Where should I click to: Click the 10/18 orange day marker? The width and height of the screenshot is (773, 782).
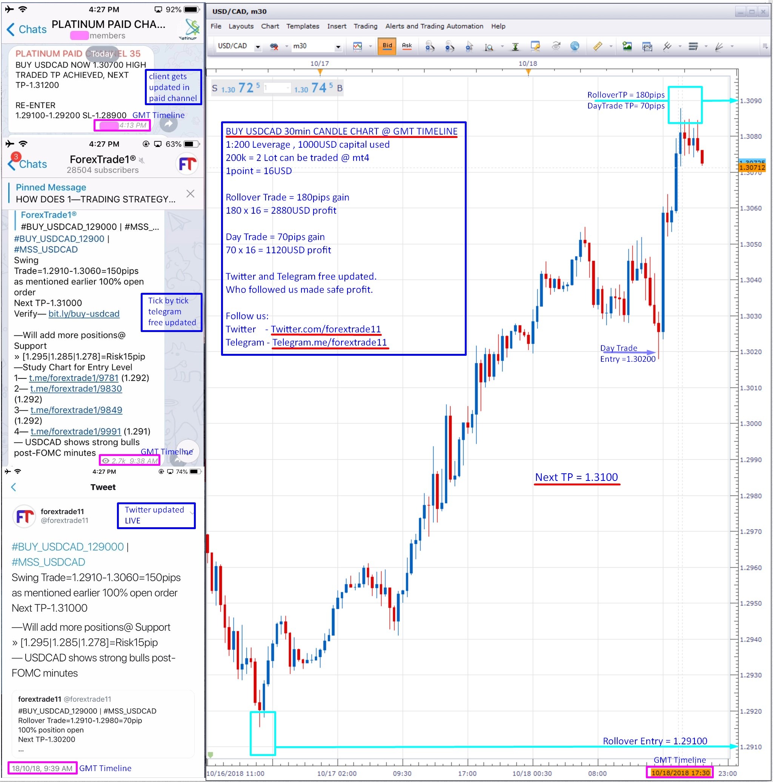point(528,72)
